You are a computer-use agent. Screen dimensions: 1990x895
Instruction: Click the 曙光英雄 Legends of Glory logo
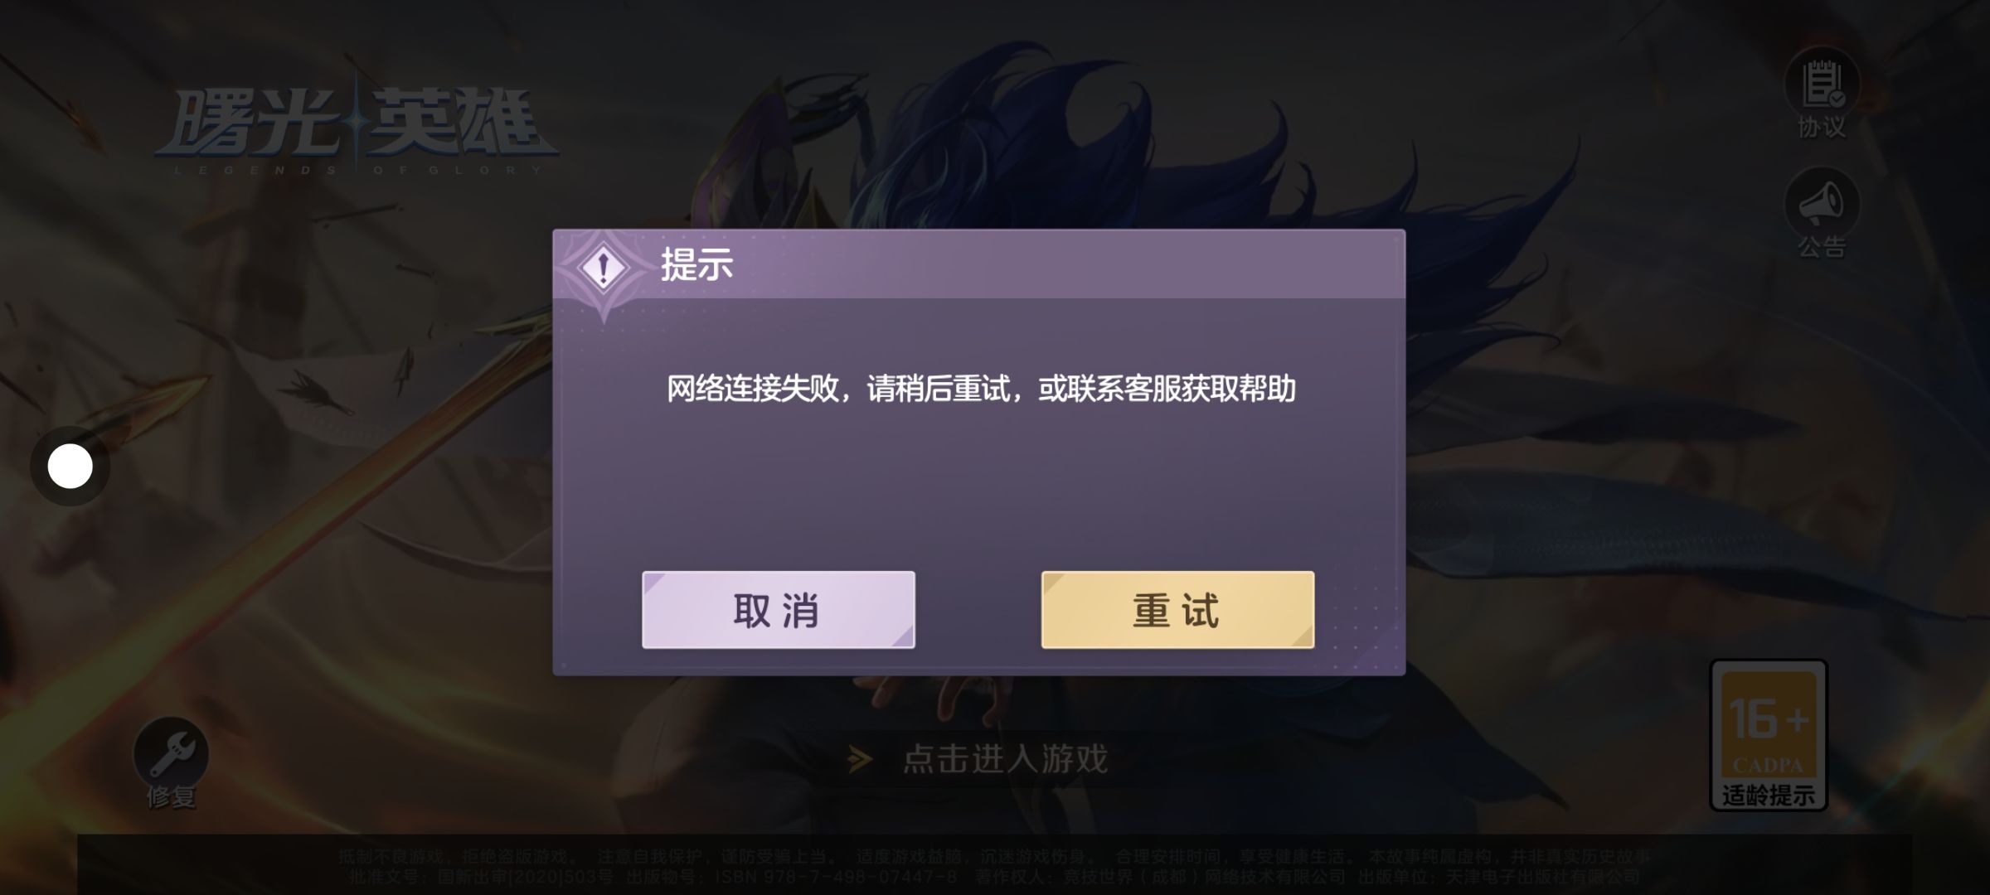click(357, 128)
